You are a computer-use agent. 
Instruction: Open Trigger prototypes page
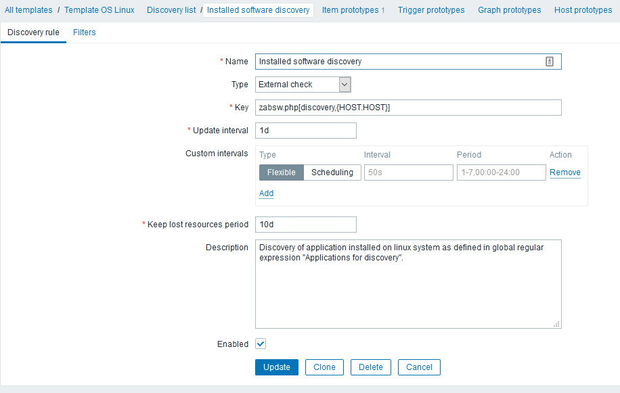click(x=431, y=10)
